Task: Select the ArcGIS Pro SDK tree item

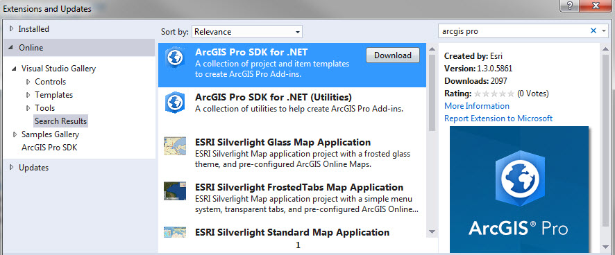Action: 49,148
